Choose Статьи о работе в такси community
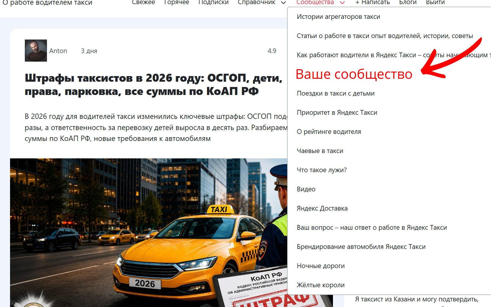The height and width of the screenshot is (307, 491). 385,36
